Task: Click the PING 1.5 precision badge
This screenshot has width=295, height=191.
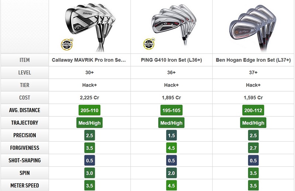Action: pos(171,135)
